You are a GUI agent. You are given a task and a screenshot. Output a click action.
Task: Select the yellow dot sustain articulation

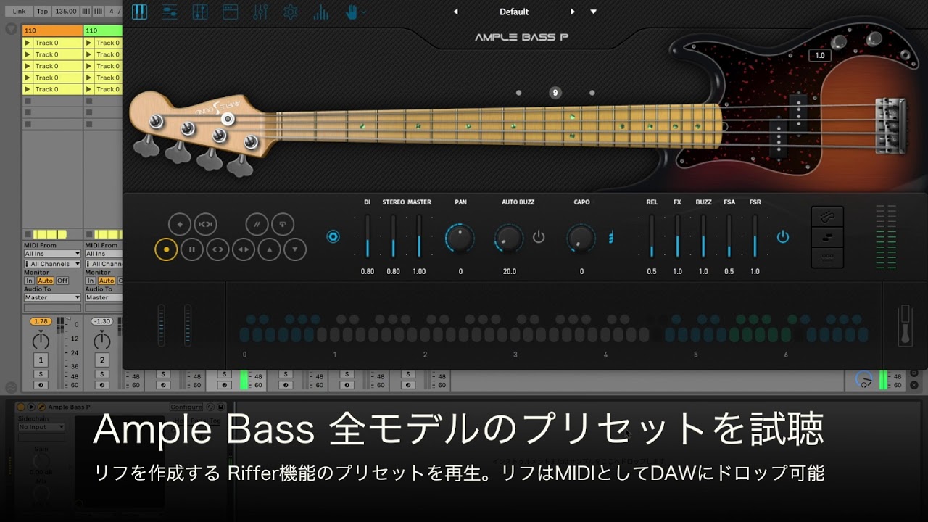(166, 249)
